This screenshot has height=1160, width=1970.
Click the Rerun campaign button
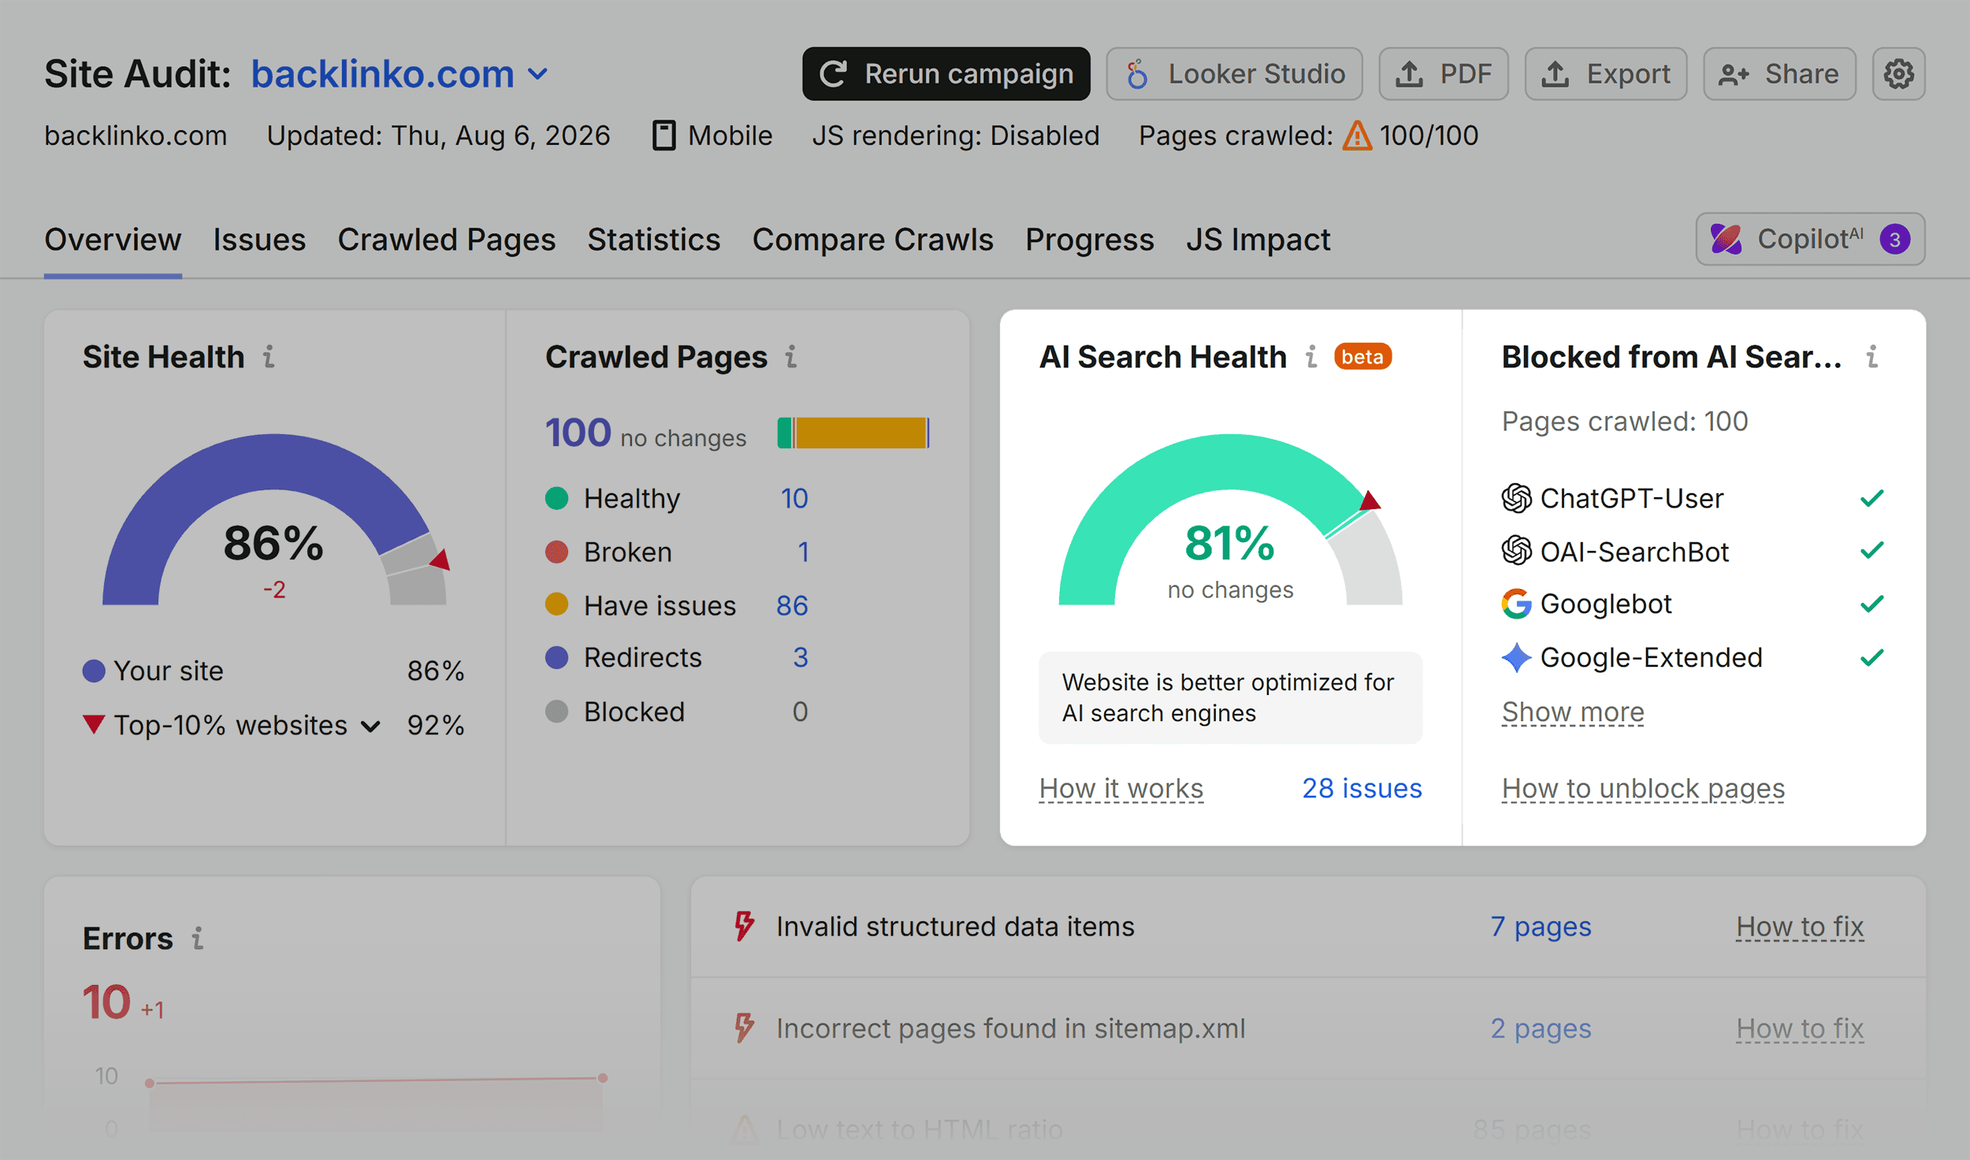click(946, 74)
